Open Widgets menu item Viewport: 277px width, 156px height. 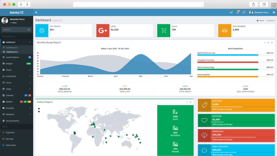(x=17, y=64)
